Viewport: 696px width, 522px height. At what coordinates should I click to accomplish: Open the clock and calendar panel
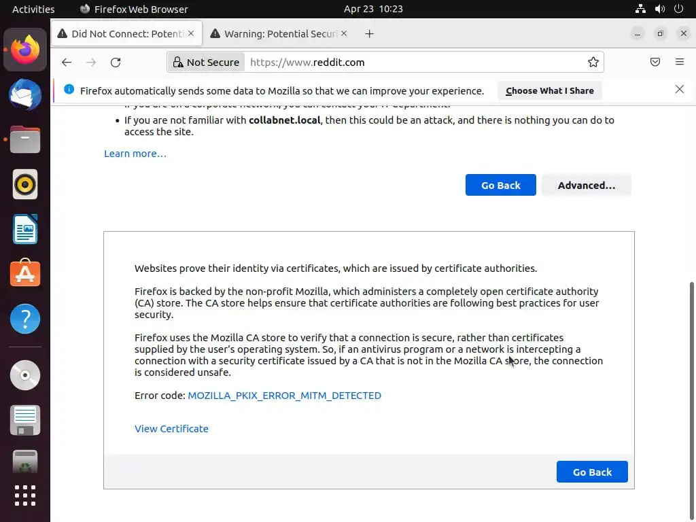pos(373,9)
